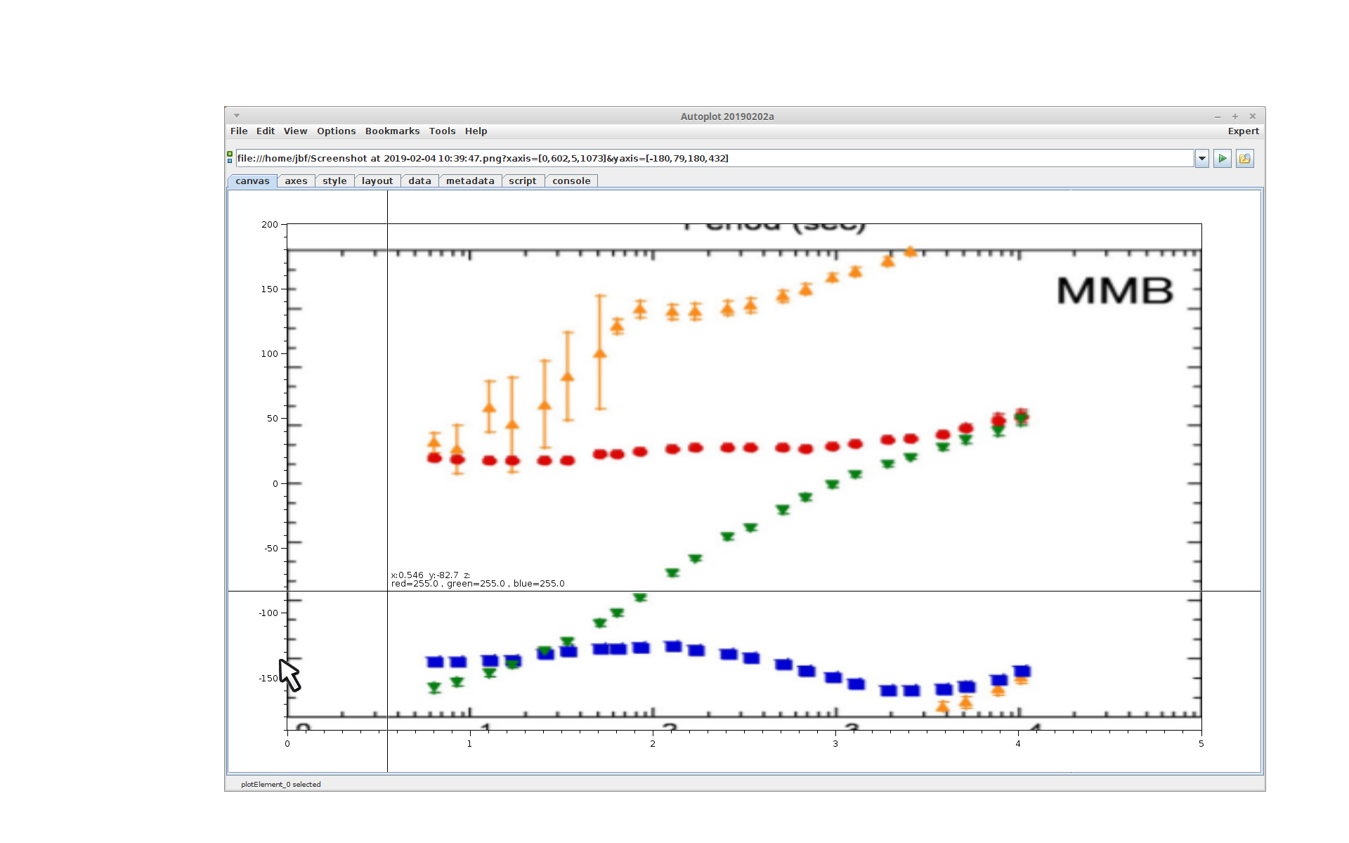
Task: Click the y-axis label -100
Action: [268, 613]
